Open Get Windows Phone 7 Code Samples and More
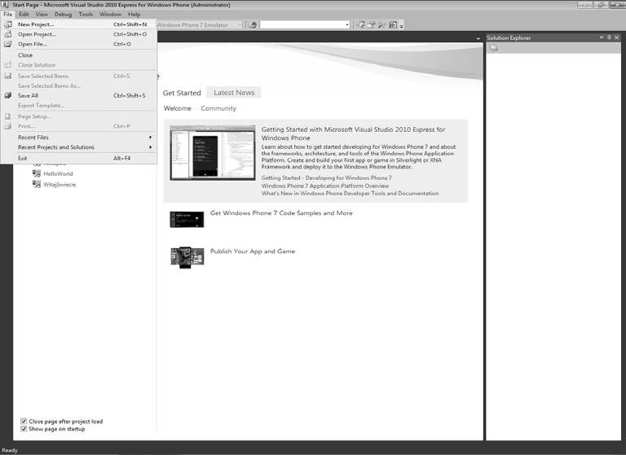Viewport: 626px width, 455px height. click(281, 213)
